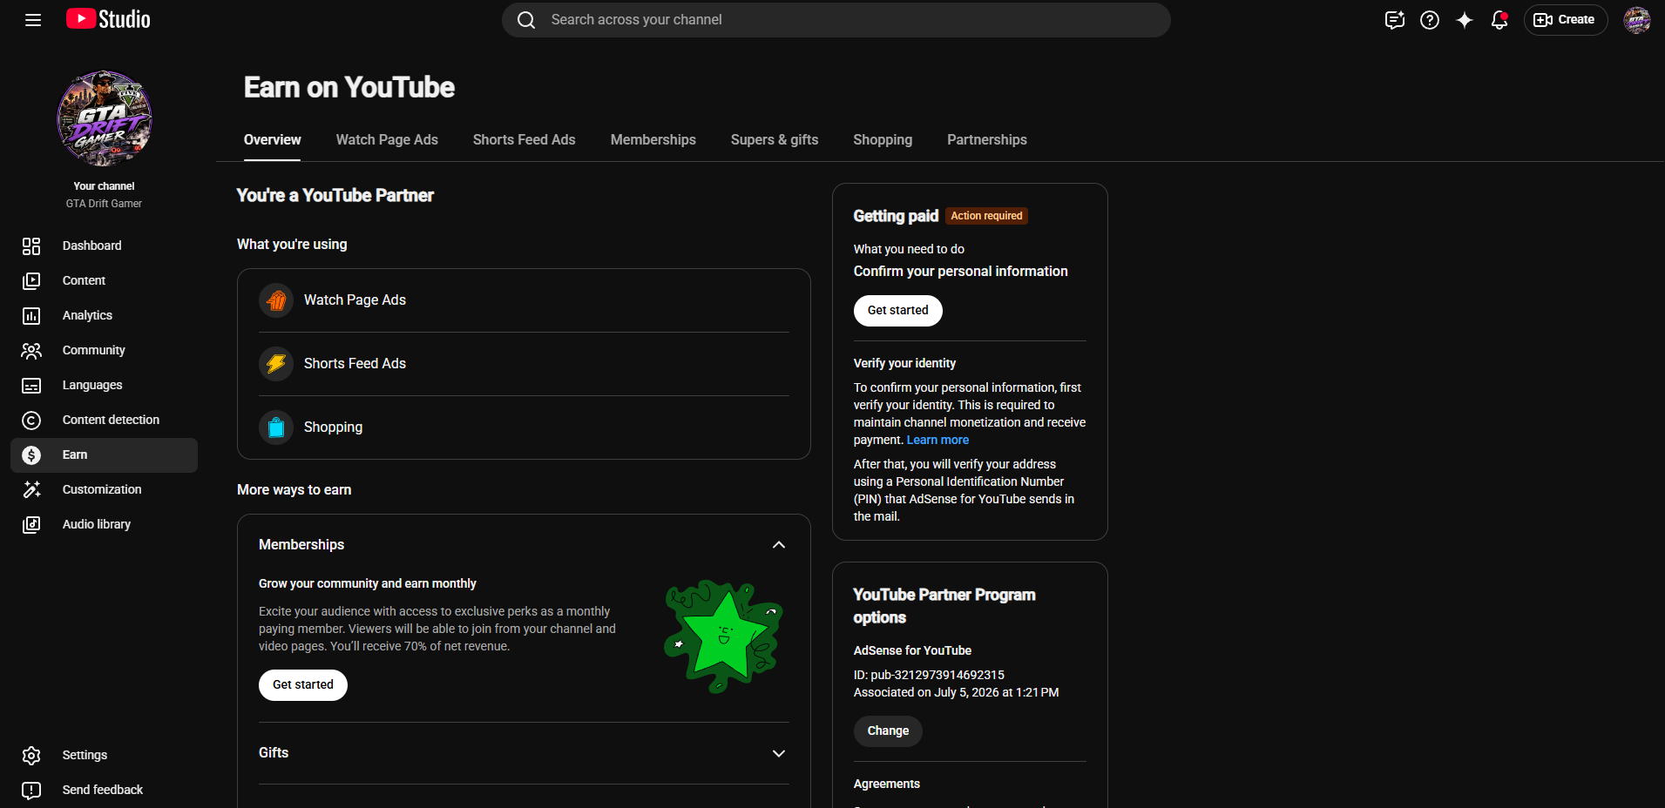Click the AdSense ID pub-3212973914692315

[x=929, y=676]
